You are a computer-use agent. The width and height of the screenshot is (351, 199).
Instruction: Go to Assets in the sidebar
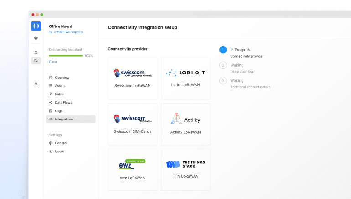tap(71, 86)
